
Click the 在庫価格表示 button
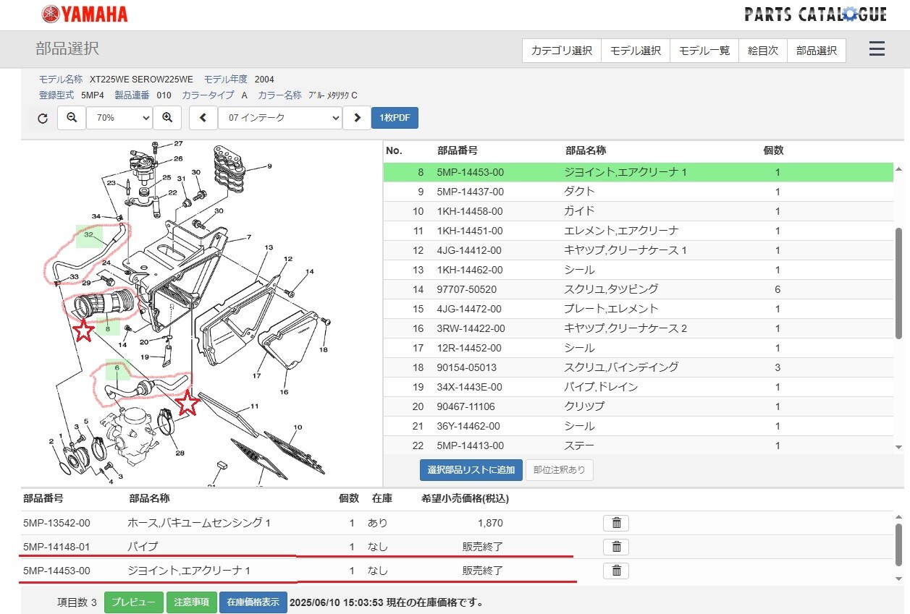253,602
